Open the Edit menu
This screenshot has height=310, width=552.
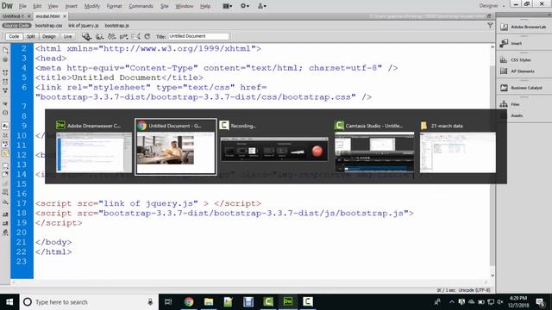pos(37,6)
